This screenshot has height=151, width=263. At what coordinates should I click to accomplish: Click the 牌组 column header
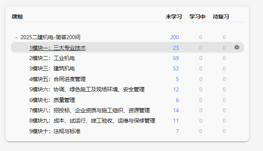point(17,17)
